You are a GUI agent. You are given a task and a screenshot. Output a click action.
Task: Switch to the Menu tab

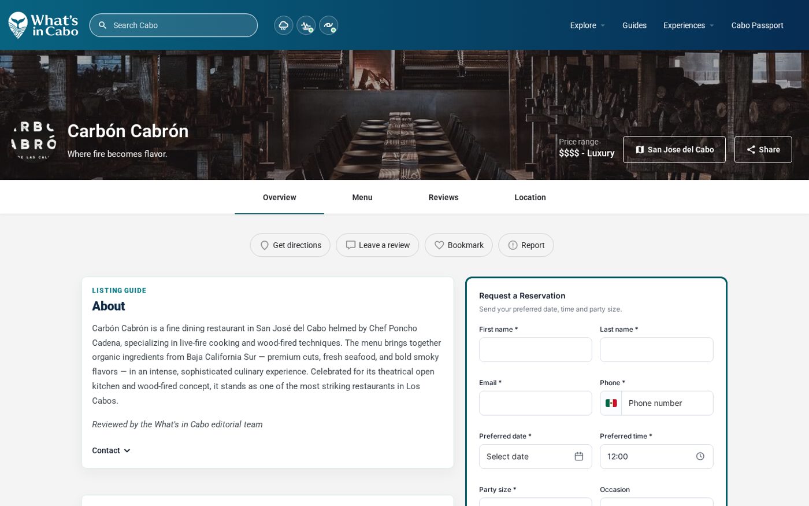pyautogui.click(x=362, y=197)
